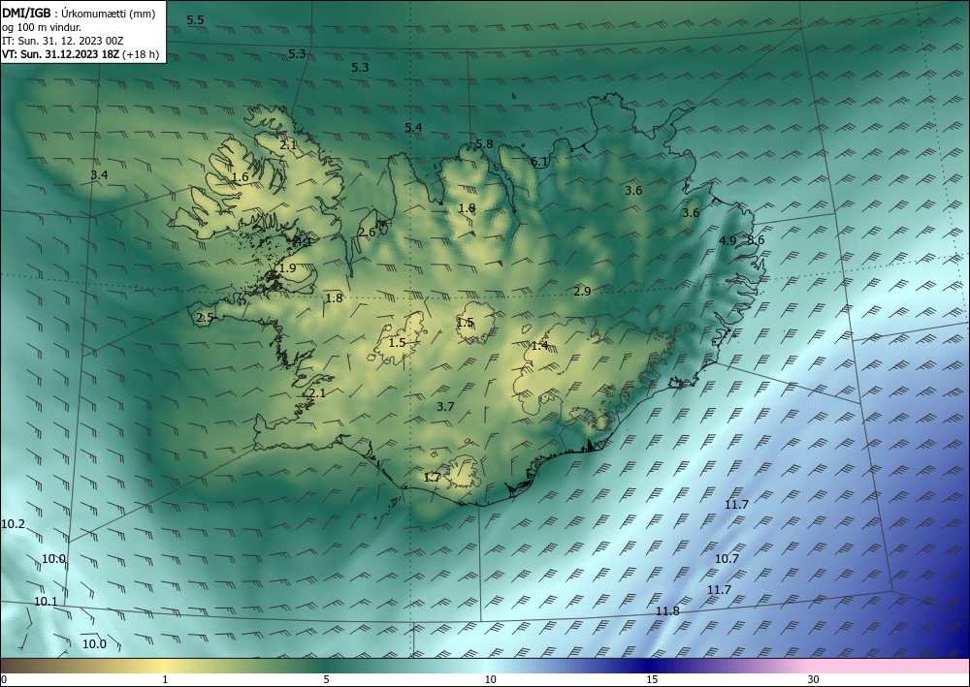This screenshot has width=970, height=687.
Task: Click the 5.5 value on the map
Action: tap(196, 19)
